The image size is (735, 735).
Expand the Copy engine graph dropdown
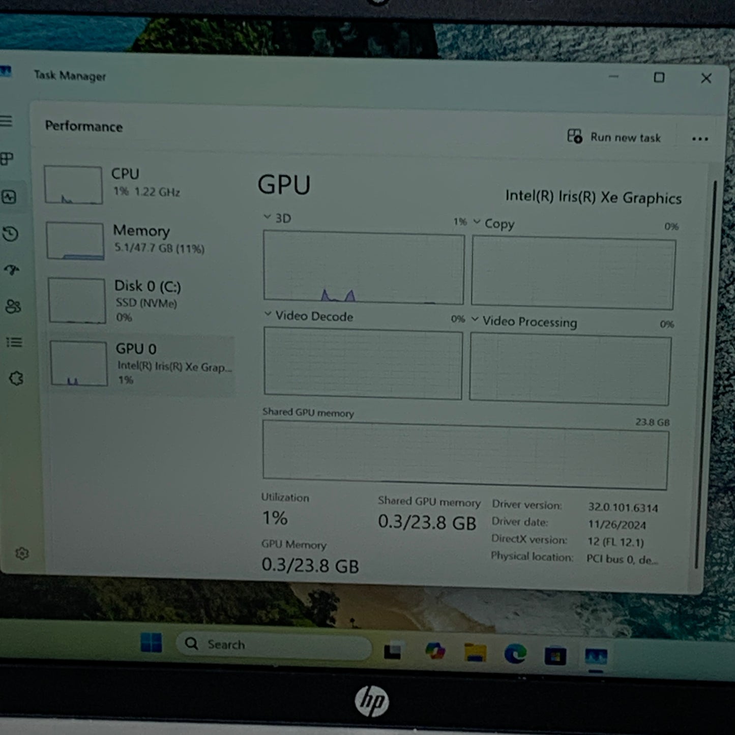pos(477,222)
